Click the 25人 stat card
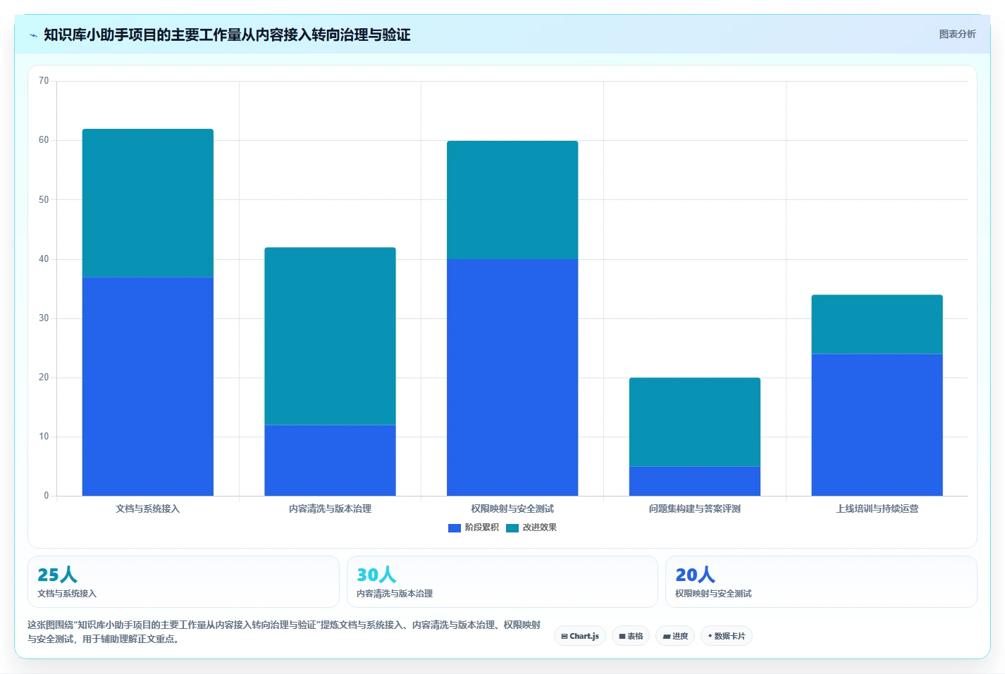Viewport: 1005px width, 674px height. pos(183,582)
